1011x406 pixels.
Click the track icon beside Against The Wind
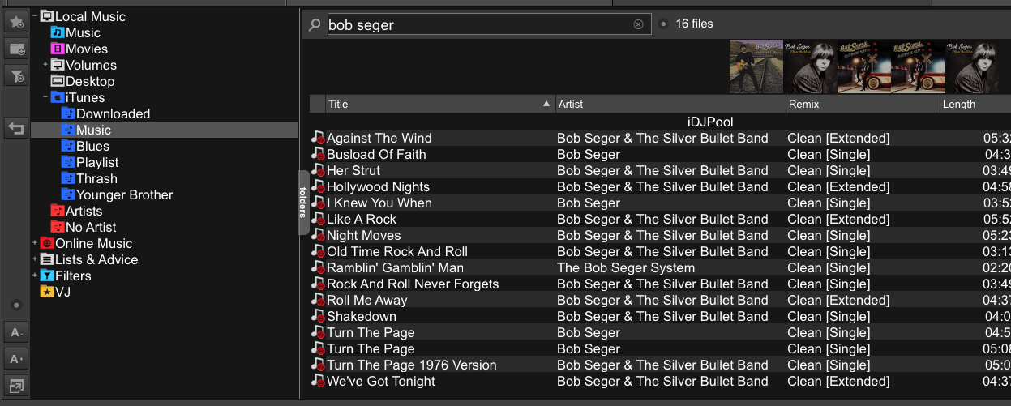click(x=318, y=138)
